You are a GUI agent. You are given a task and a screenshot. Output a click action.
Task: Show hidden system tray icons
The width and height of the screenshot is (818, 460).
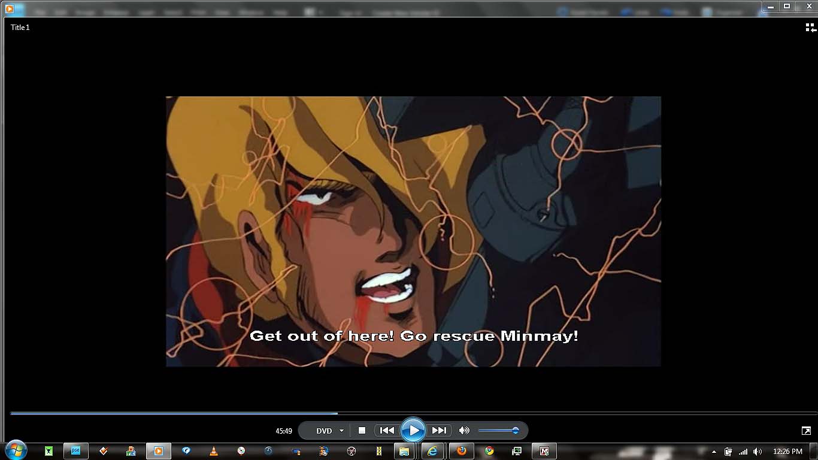coord(714,452)
